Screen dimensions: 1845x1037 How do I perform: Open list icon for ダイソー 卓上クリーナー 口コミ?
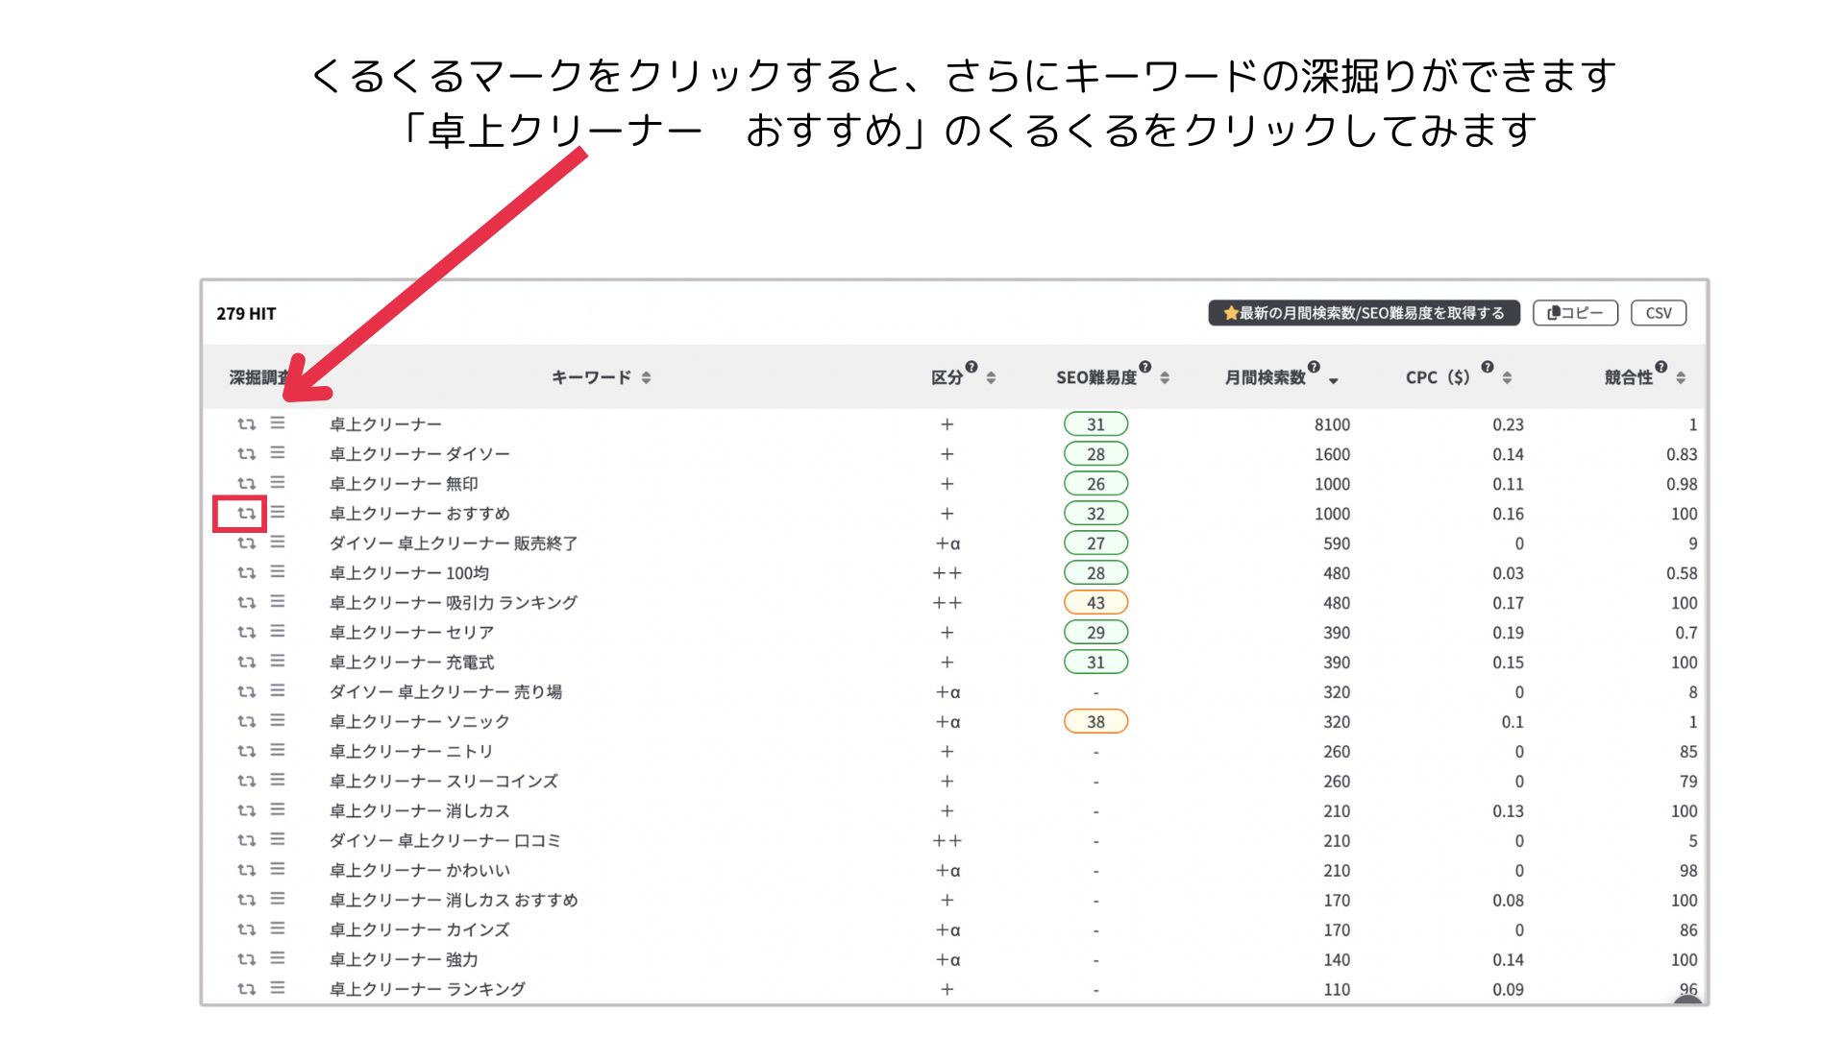[x=278, y=840]
